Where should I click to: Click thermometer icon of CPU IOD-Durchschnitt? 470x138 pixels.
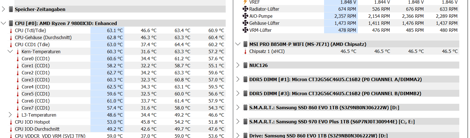tap(11, 129)
